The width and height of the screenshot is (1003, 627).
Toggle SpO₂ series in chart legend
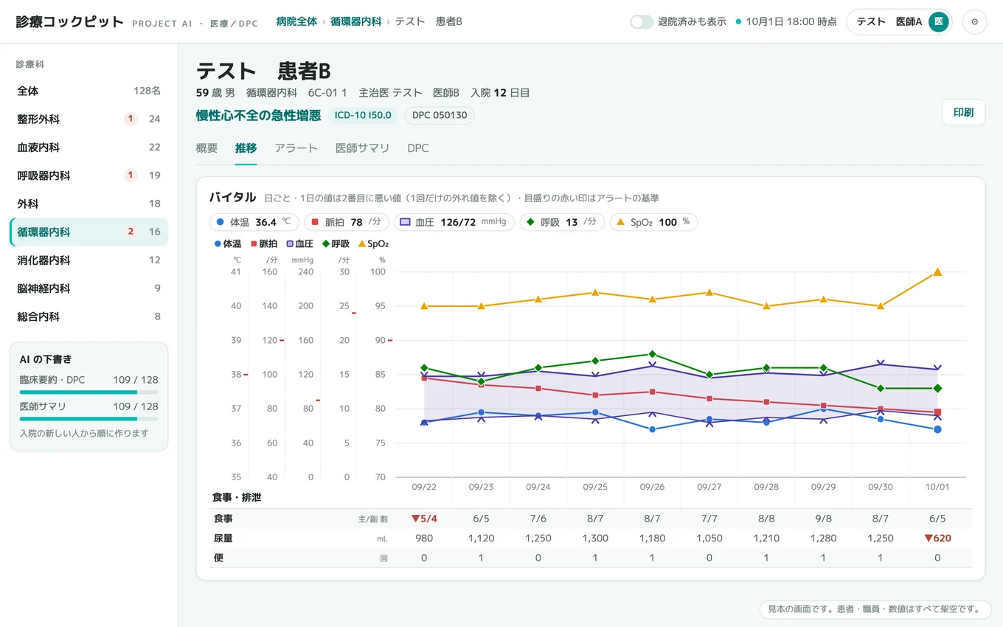tap(373, 243)
